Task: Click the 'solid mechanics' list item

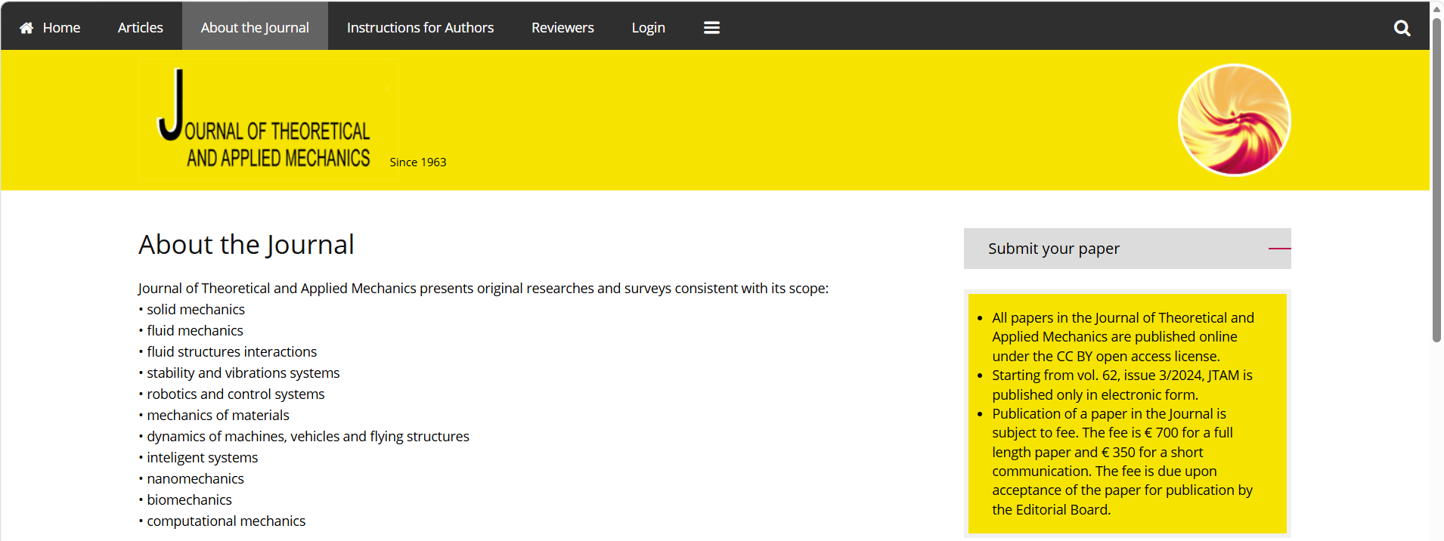Action: tap(196, 310)
